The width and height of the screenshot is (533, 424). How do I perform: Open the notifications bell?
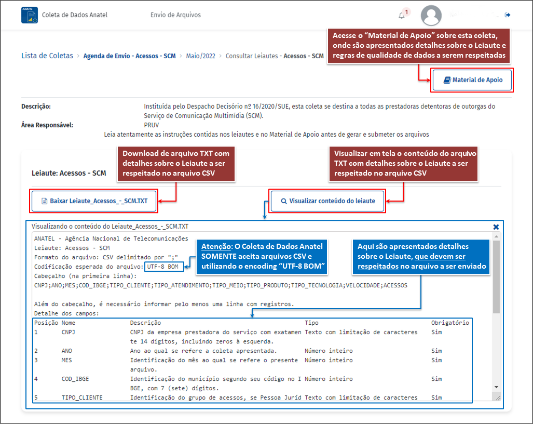[x=401, y=16]
